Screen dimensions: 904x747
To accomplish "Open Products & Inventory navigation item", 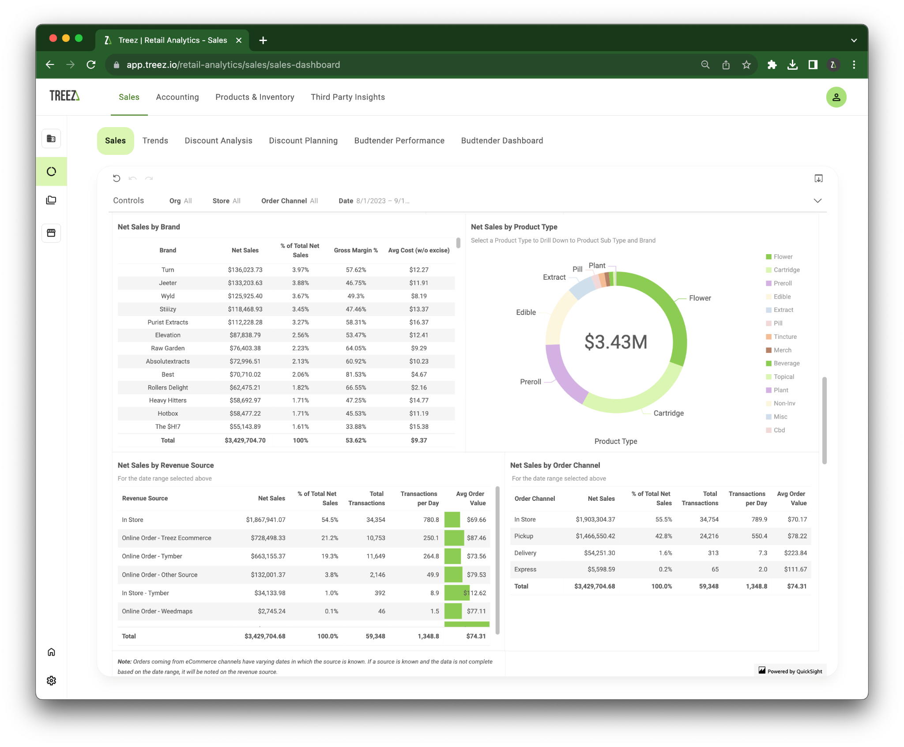I will pos(255,97).
